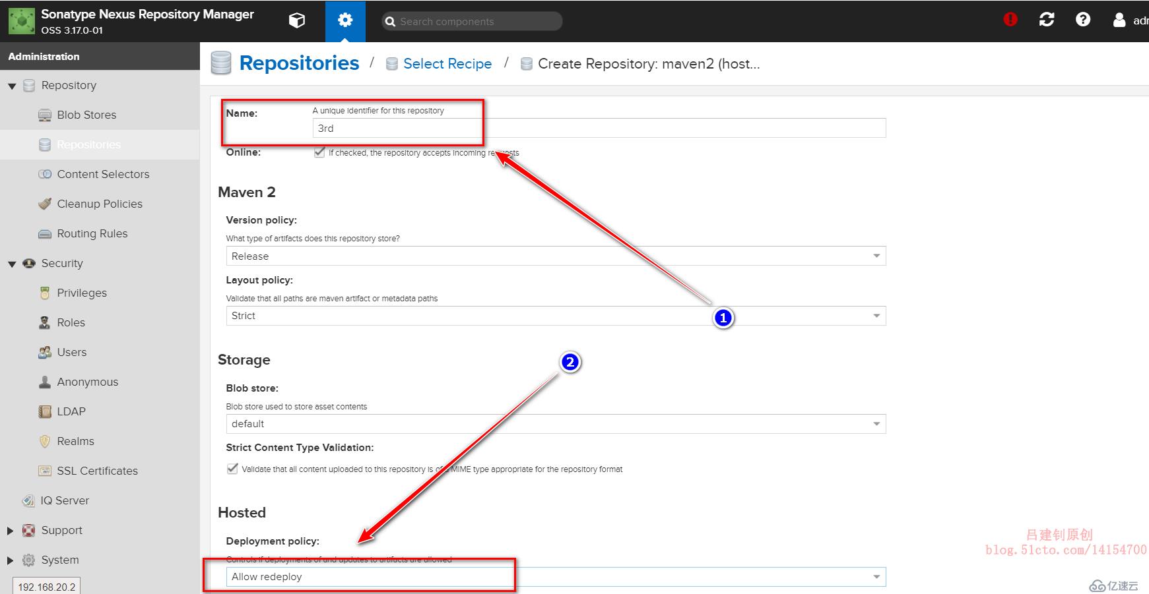
Task: Toggle the Online checkbox
Action: click(x=319, y=152)
